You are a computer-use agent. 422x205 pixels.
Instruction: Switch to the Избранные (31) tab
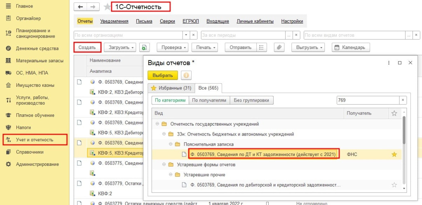coord(171,88)
